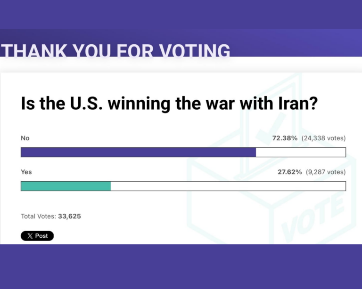This screenshot has width=362, height=289.
Task: Click the X Post share button
Action: click(x=37, y=236)
